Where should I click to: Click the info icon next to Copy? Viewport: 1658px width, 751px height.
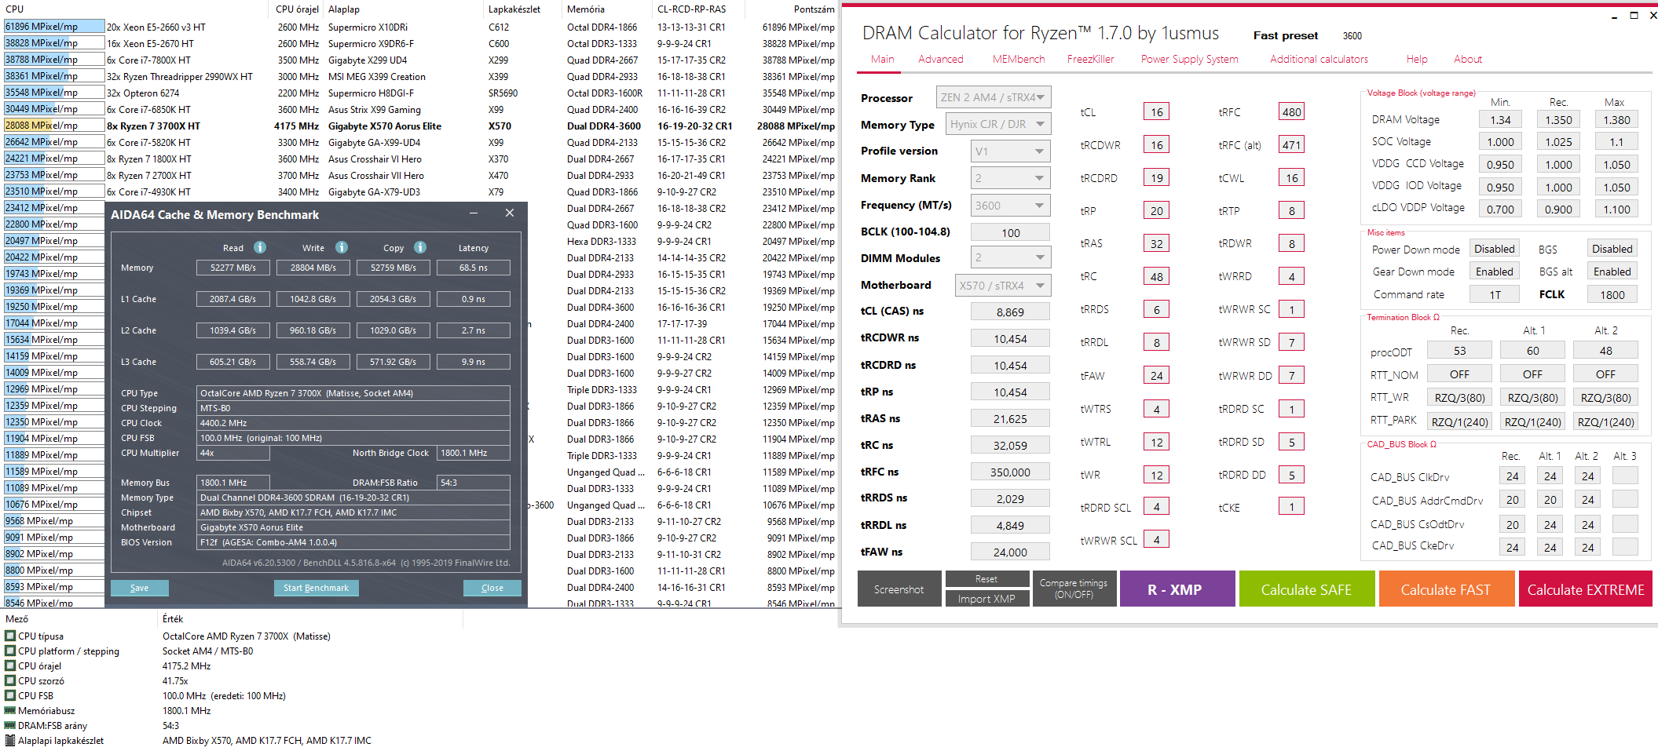(x=420, y=247)
